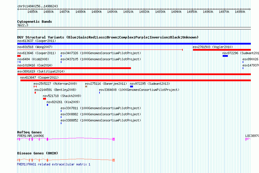Click the esv3407326 variant label

coord(101,53)
